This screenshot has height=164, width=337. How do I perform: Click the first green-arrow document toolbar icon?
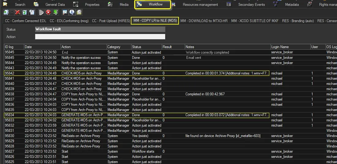pyautogui.click(x=6, y=13)
